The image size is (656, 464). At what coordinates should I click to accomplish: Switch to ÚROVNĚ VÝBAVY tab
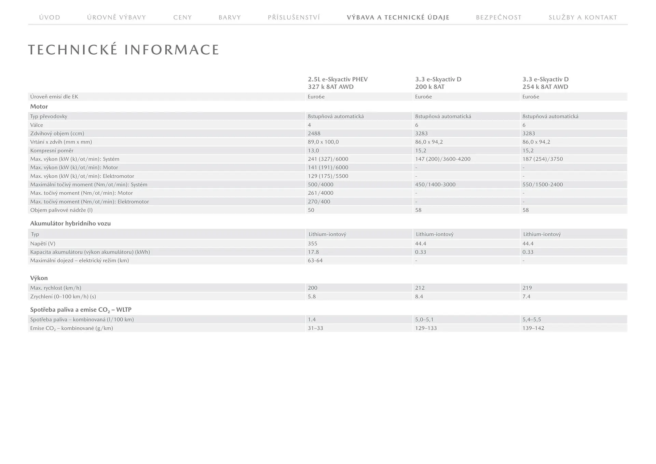click(x=117, y=17)
